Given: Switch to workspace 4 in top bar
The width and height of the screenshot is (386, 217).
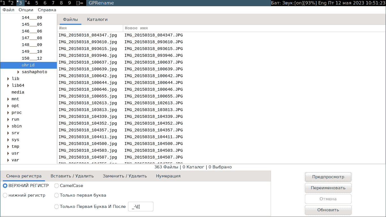Looking at the screenshot, I should click(28, 3).
